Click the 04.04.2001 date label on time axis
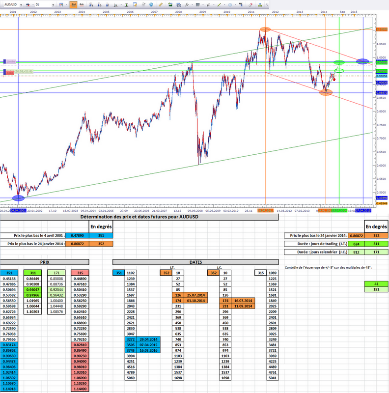Screen dimensions: 389x393 point(18,211)
